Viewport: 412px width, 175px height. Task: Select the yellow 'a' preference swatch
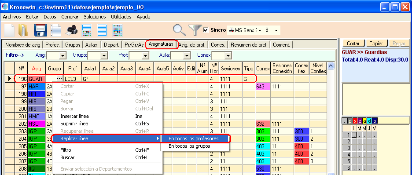tap(365, 121)
